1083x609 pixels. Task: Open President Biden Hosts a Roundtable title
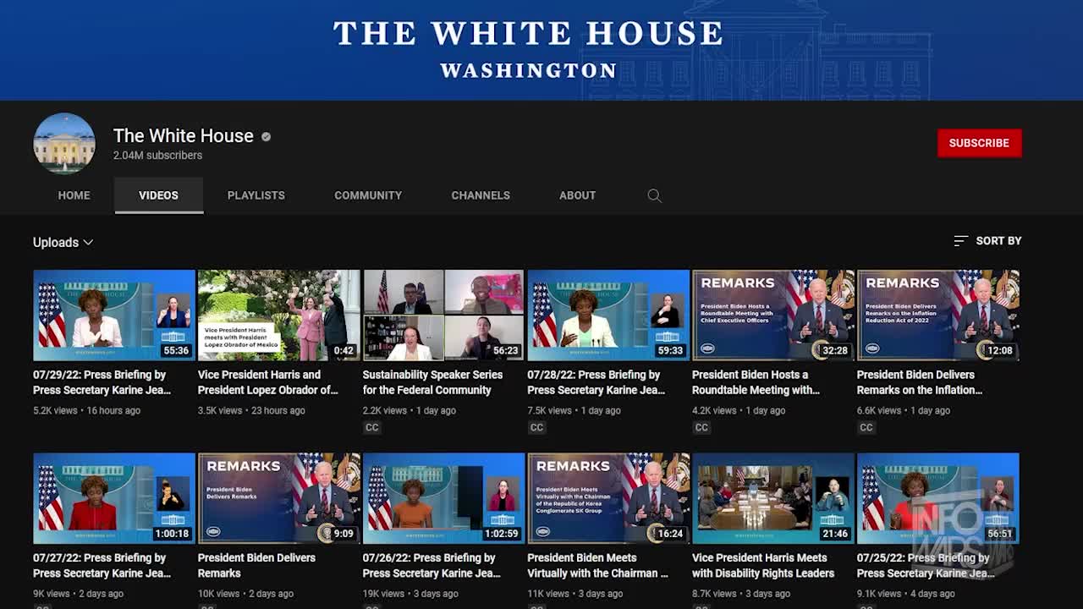point(756,382)
